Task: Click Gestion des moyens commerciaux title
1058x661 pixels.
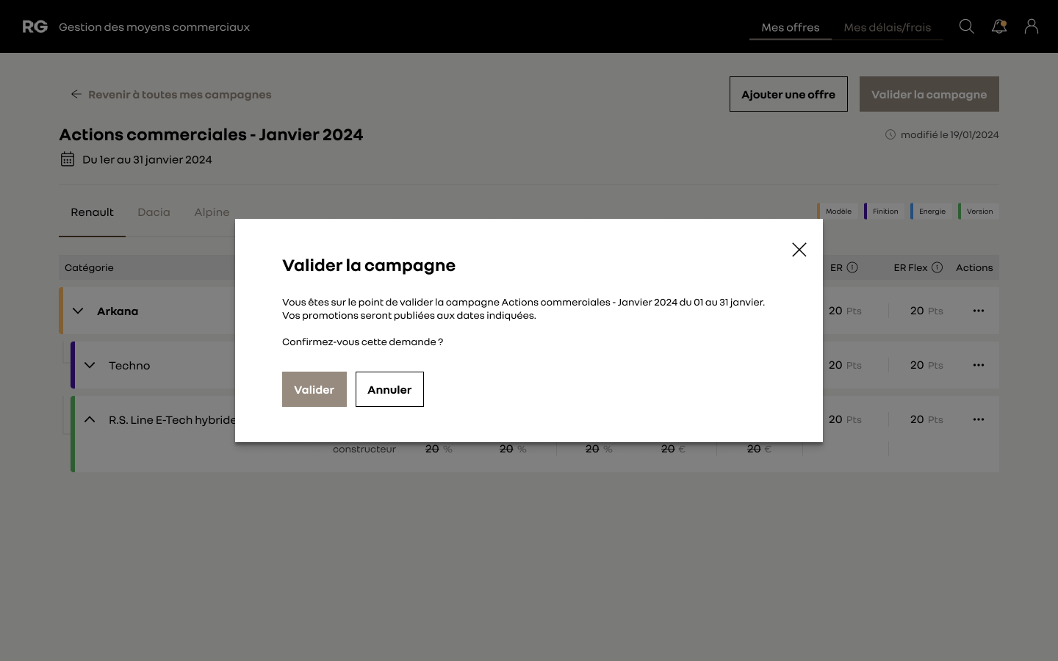Action: (x=154, y=27)
